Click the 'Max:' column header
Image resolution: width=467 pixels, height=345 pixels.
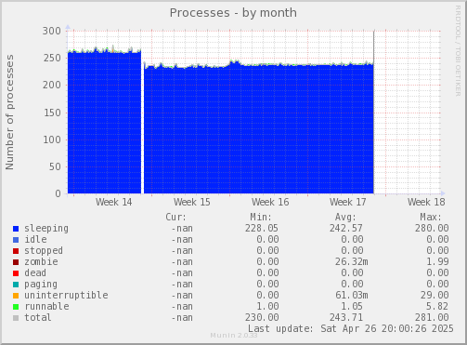point(431,217)
